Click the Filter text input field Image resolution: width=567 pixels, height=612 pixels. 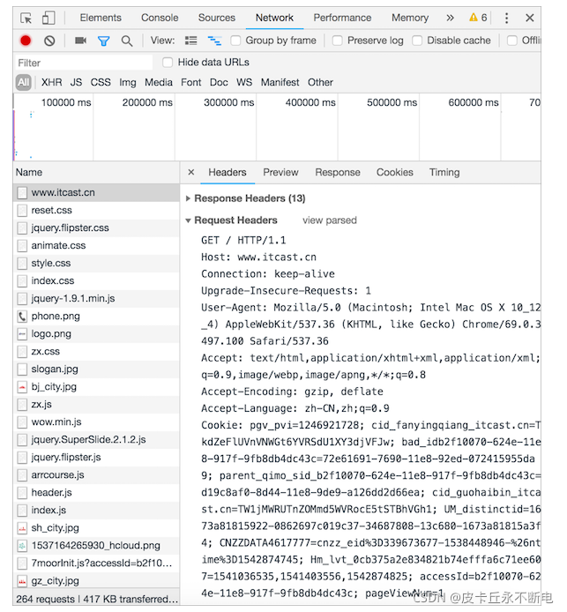tap(84, 63)
